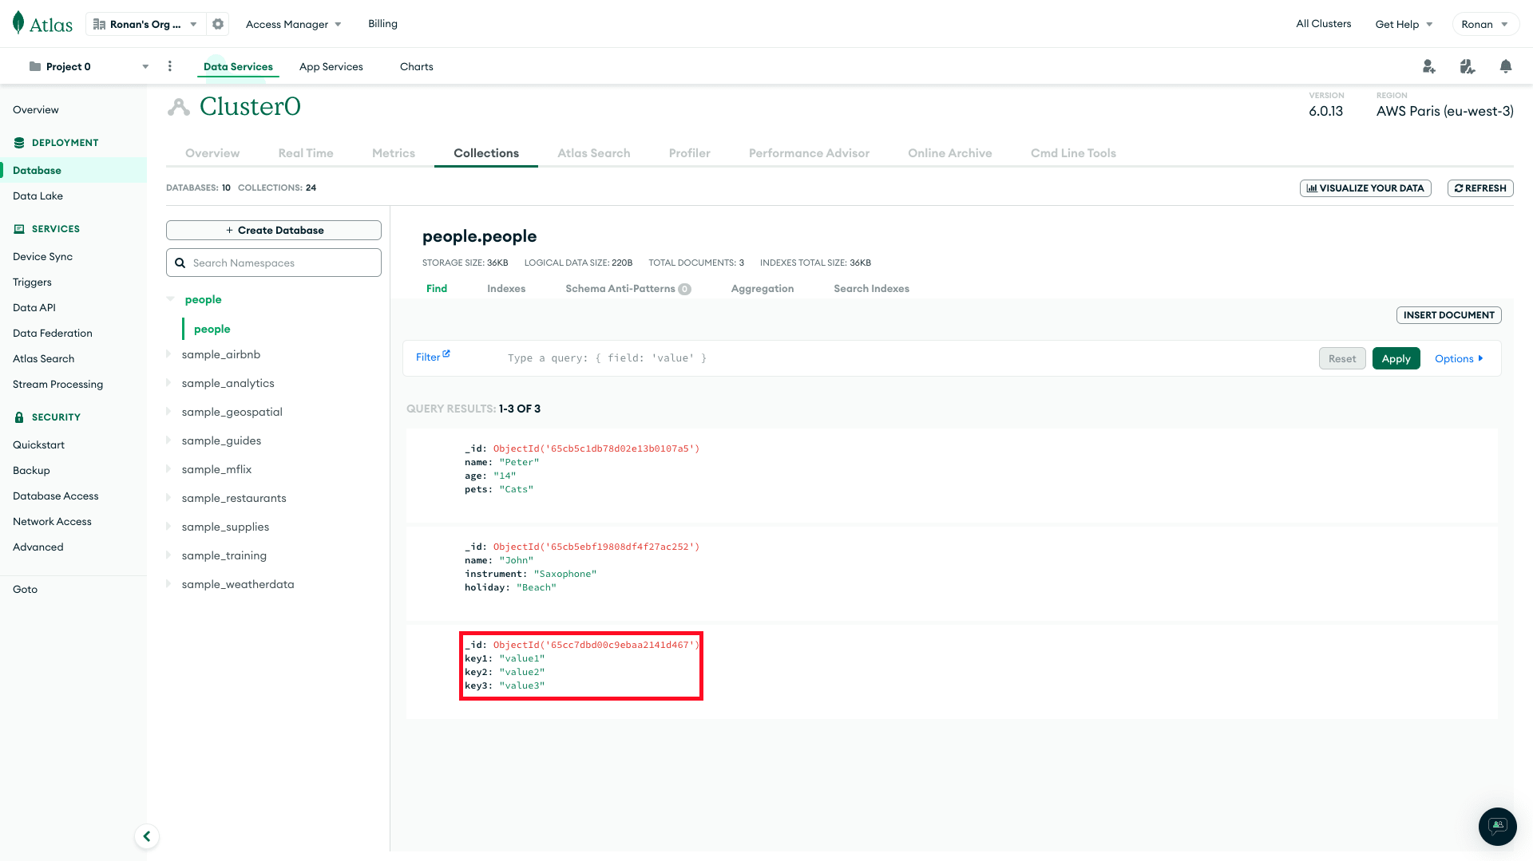Open the Metrics cluster tab
This screenshot has height=861, width=1533.
point(394,153)
